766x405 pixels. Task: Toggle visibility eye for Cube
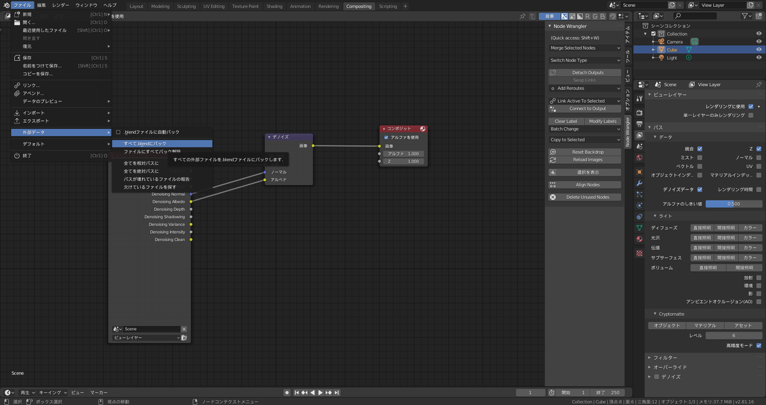pyautogui.click(x=759, y=50)
